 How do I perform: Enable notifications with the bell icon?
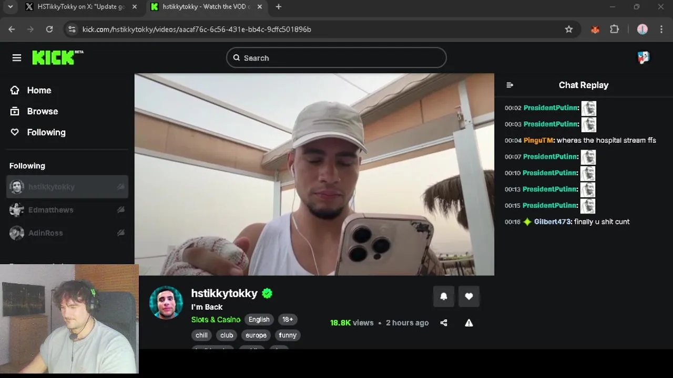[444, 297]
